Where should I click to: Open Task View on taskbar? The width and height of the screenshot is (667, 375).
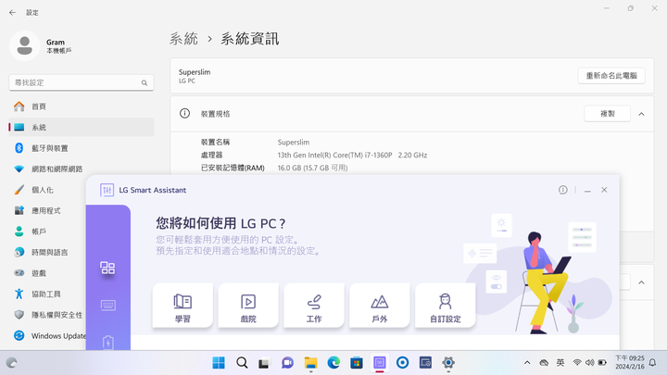tap(265, 363)
